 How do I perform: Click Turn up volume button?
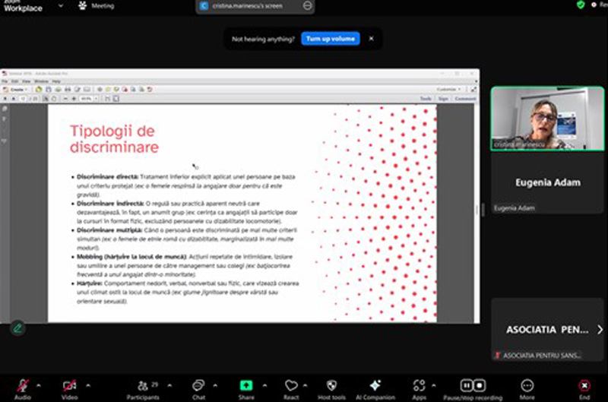[331, 39]
